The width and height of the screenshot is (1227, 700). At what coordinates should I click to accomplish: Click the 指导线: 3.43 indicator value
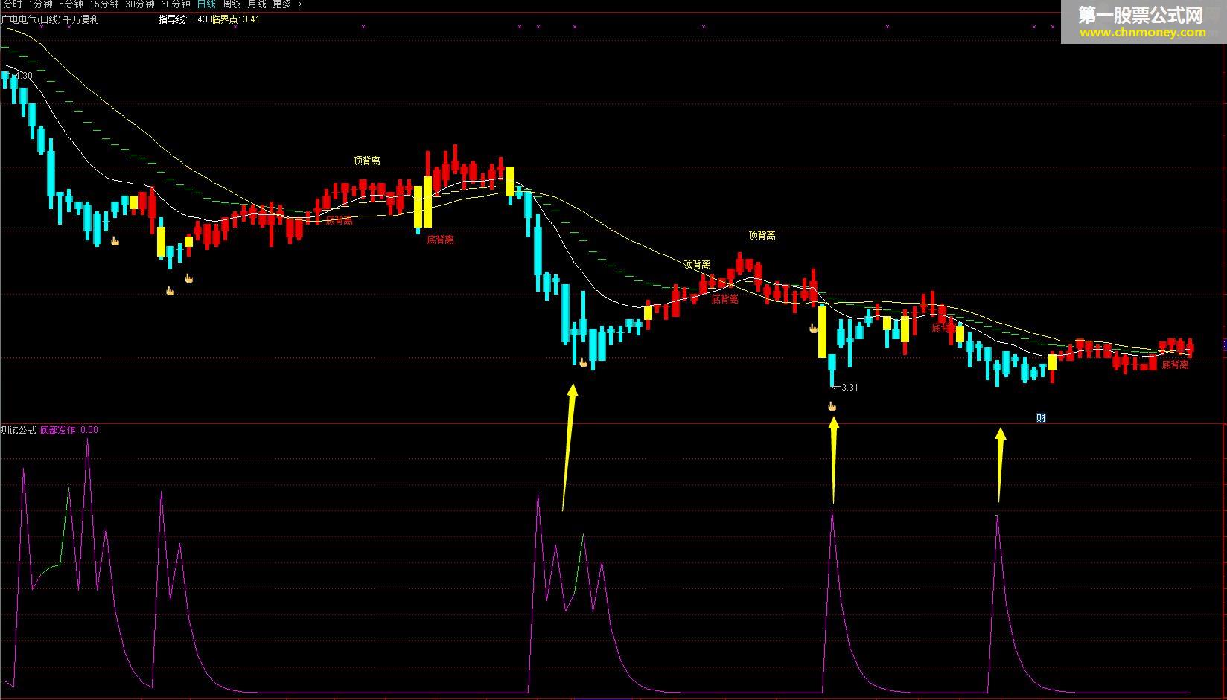tap(183, 19)
